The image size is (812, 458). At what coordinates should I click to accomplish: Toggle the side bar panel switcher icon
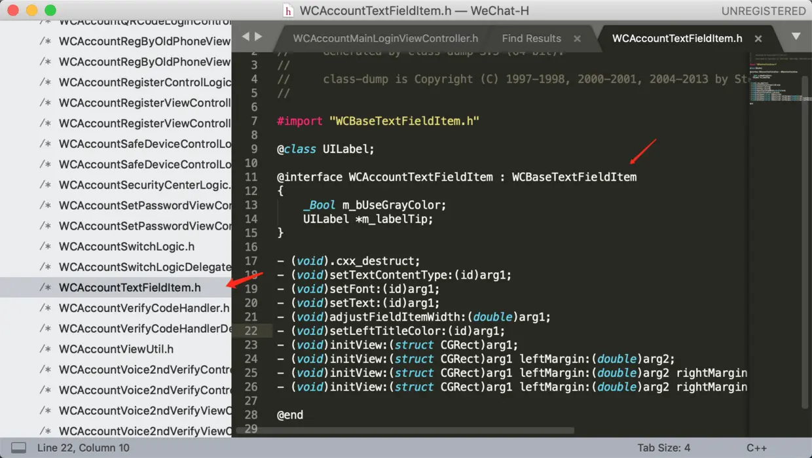pyautogui.click(x=19, y=448)
